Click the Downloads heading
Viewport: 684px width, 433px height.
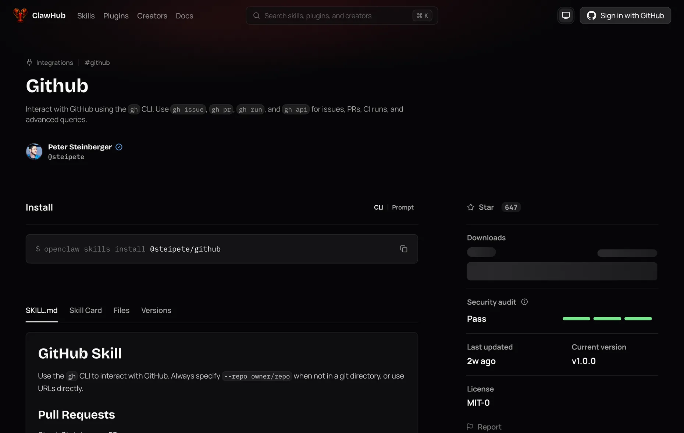pos(486,238)
